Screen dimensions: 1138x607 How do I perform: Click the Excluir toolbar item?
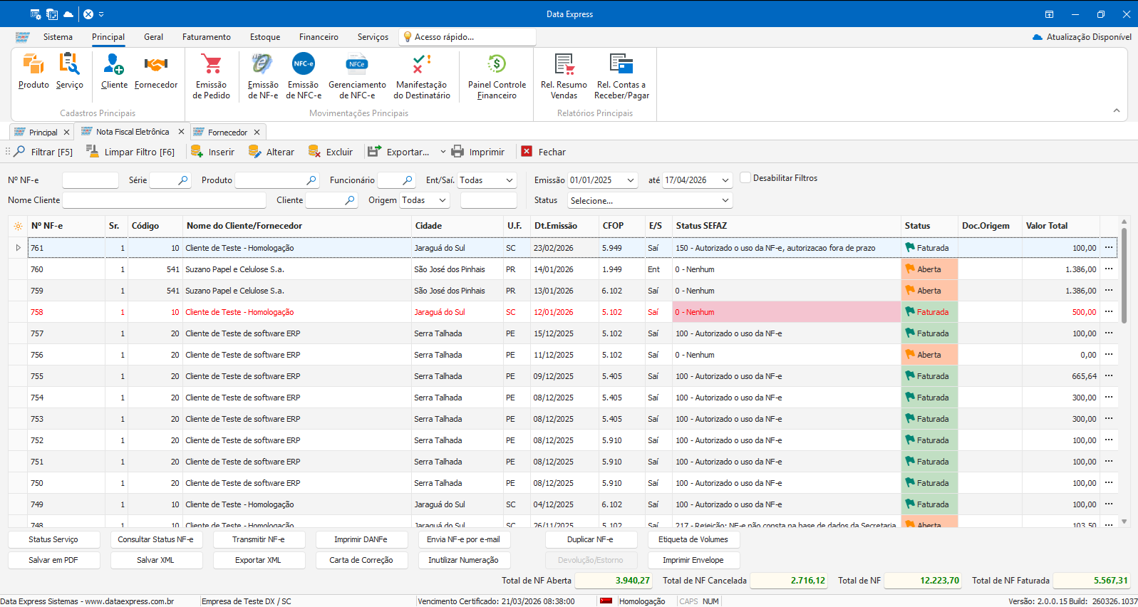click(x=330, y=152)
